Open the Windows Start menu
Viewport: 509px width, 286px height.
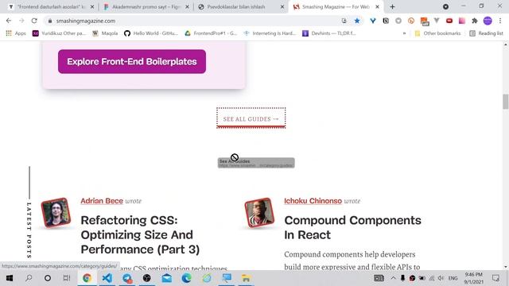(x=10, y=278)
